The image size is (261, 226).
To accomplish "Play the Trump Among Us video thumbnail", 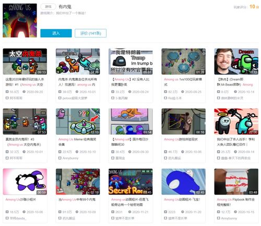I will [130, 62].
